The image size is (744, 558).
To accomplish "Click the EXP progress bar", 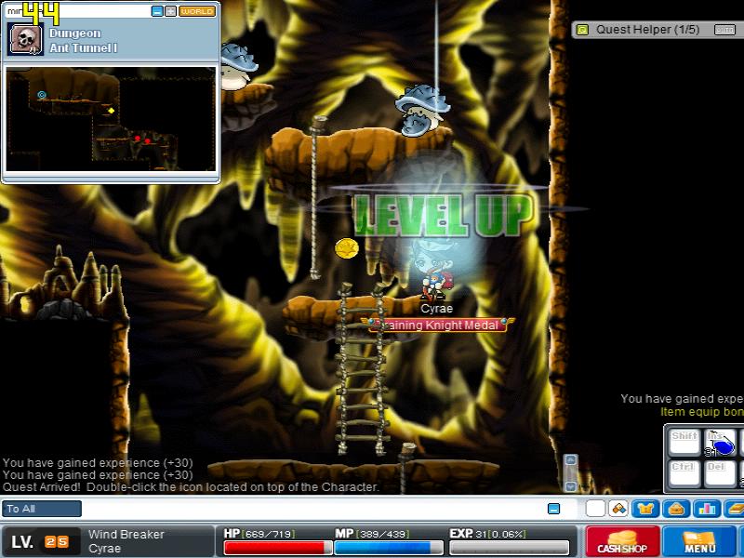I will tap(509, 548).
